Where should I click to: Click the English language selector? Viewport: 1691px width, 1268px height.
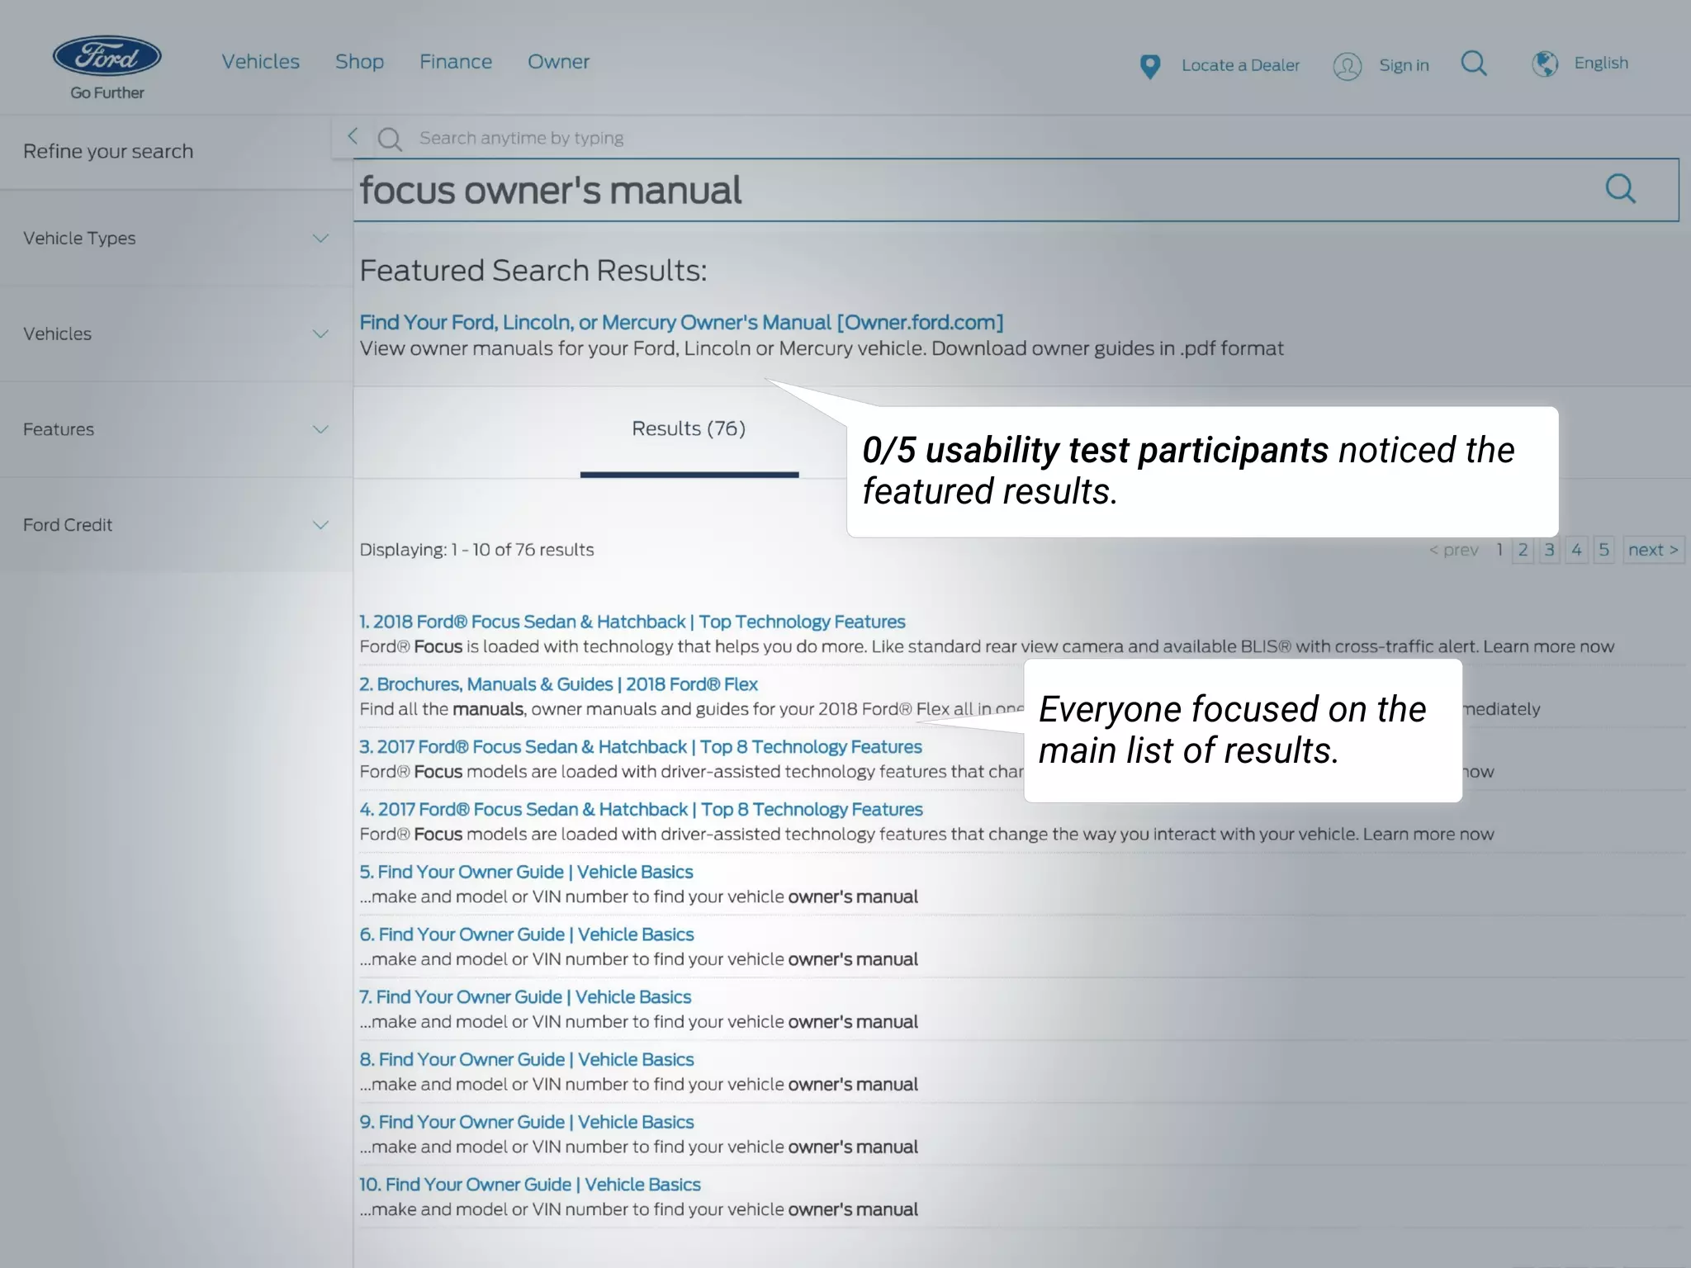[x=1601, y=63]
